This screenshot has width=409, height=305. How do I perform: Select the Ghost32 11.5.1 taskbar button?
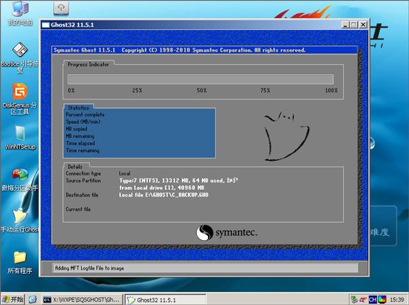pyautogui.click(x=165, y=300)
